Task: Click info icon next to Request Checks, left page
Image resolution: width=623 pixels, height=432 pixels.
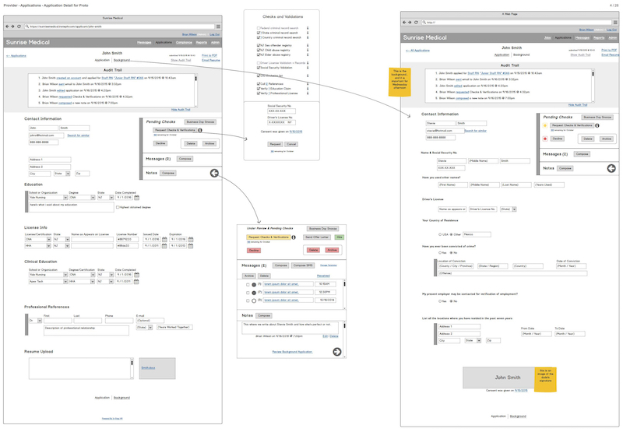Action: [200, 130]
